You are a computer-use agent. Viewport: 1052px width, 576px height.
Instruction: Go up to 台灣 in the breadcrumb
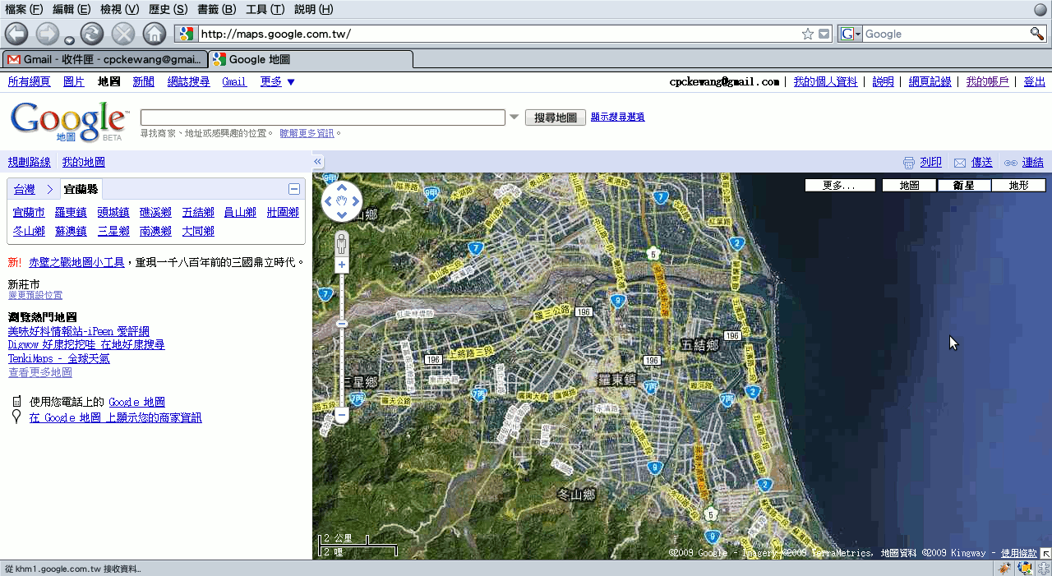click(x=24, y=189)
